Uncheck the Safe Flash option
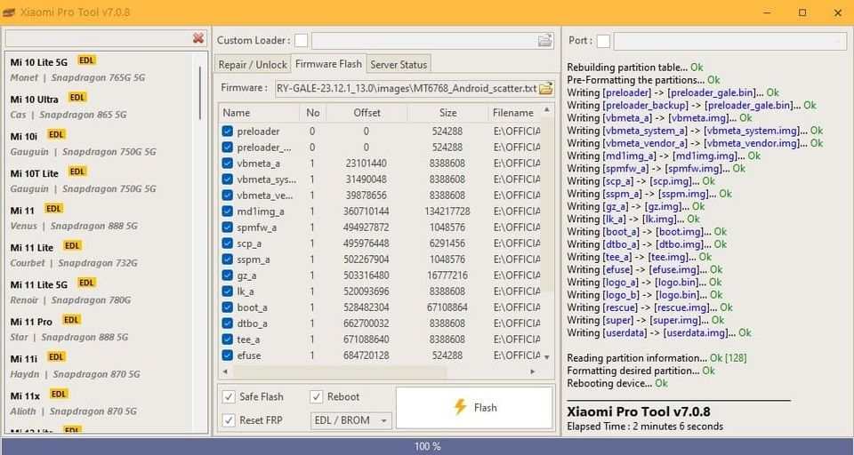The height and width of the screenshot is (455, 854). pos(229,396)
